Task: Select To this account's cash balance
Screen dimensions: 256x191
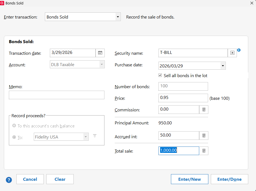Action: (14, 126)
